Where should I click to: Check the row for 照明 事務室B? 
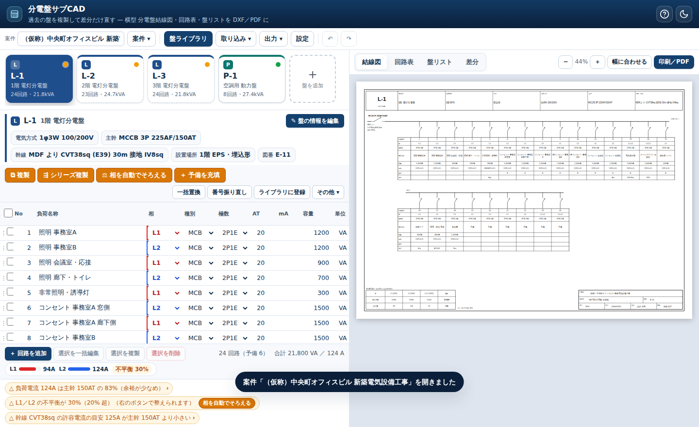pos(10,246)
